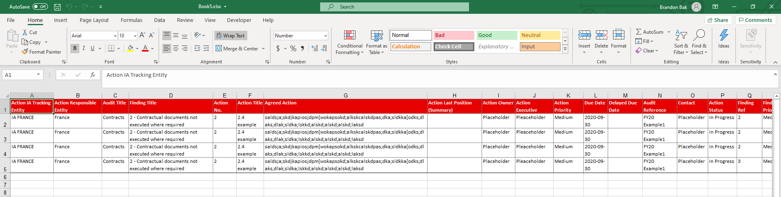Open Format as Table gallery
Screen dimensions: 781x197
[x=376, y=35]
